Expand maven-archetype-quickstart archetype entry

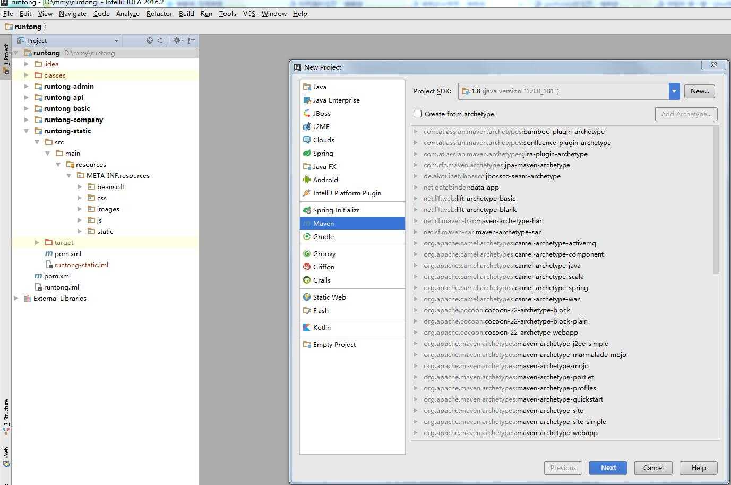[x=416, y=399]
